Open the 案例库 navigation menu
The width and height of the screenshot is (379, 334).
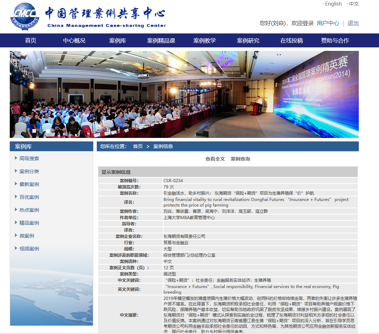point(118,40)
